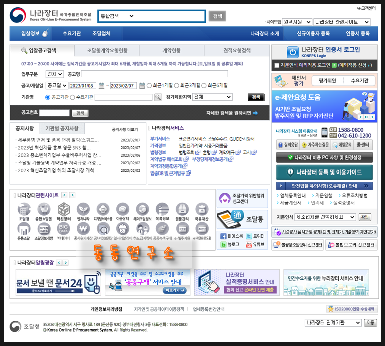
Task: Click the 공고번호 input field
Action: pyautogui.click(x=54, y=113)
